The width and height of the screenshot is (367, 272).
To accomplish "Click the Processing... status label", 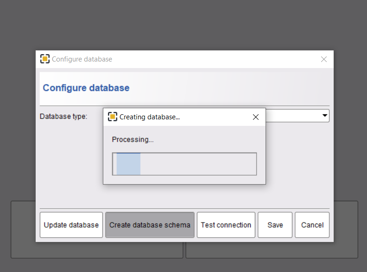I will click(x=133, y=140).
